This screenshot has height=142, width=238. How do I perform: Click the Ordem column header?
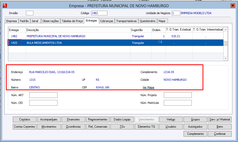pos(158,30)
